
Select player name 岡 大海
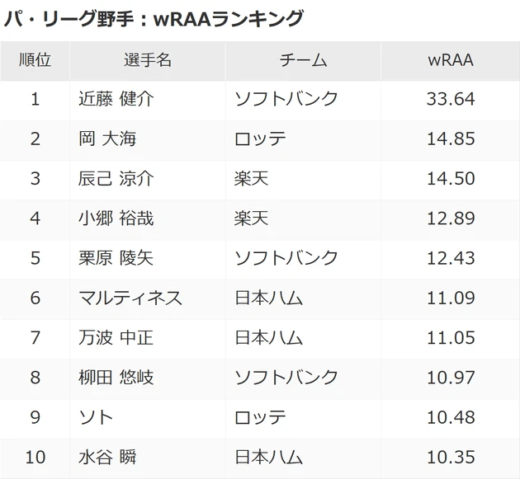[106, 139]
